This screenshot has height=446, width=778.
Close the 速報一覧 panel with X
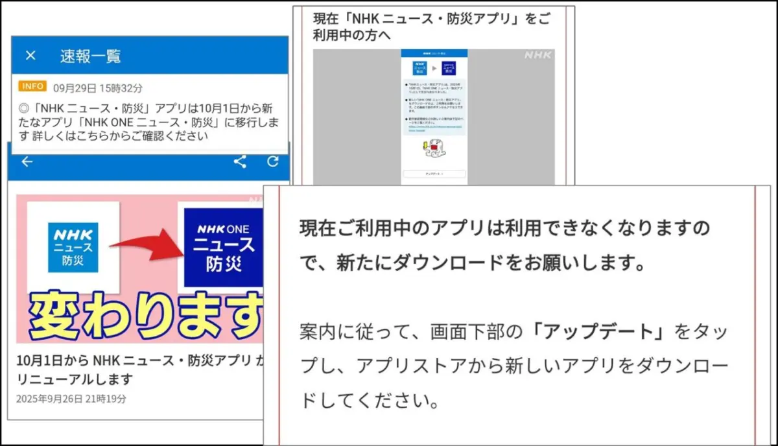click(x=30, y=55)
